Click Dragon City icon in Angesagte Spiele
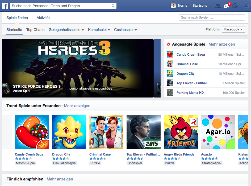 [x=170, y=73]
